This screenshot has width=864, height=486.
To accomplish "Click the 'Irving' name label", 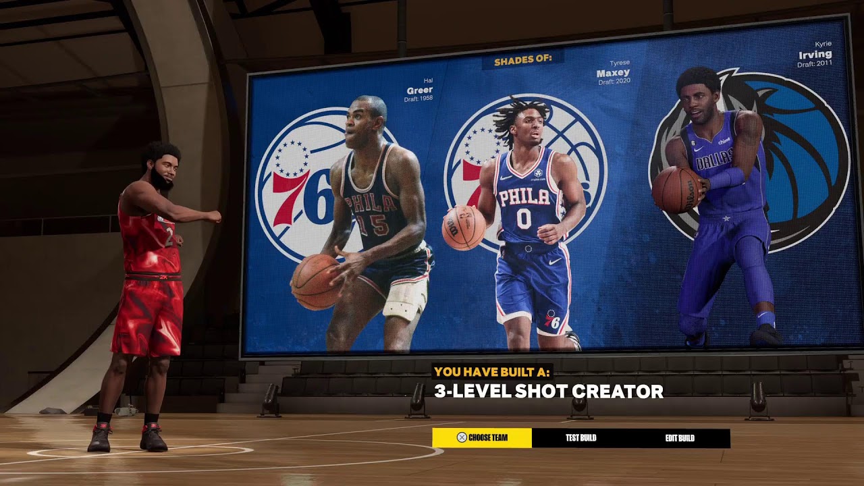I will click(815, 55).
